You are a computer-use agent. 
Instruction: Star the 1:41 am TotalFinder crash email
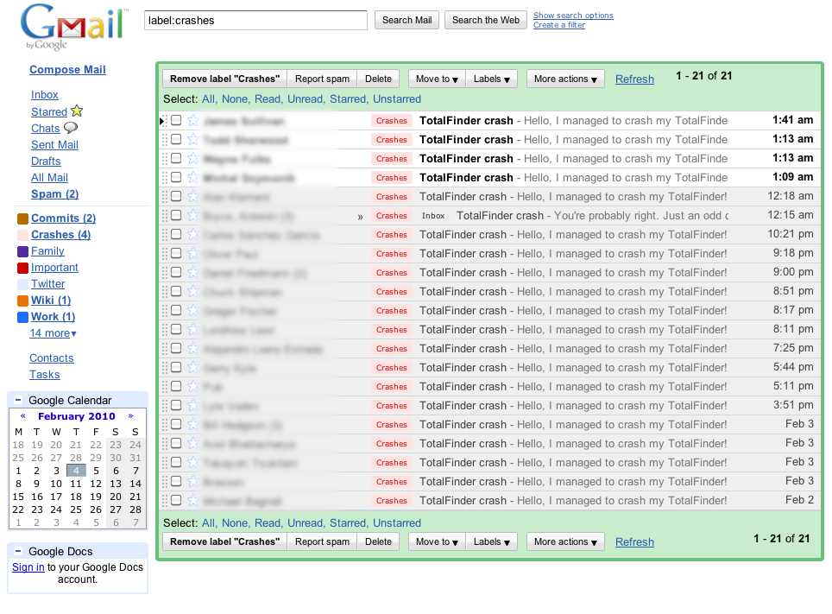pyautogui.click(x=192, y=121)
